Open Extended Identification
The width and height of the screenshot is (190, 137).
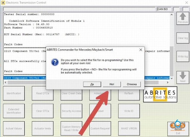pyautogui.click(x=14, y=111)
